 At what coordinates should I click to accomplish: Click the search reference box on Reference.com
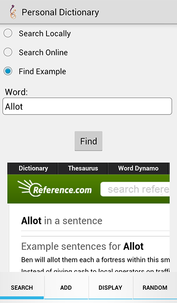pyautogui.click(x=135, y=189)
